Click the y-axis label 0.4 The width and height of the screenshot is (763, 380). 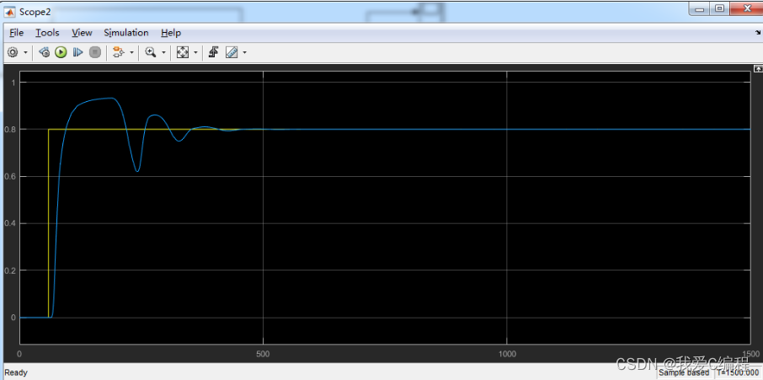[x=11, y=224]
